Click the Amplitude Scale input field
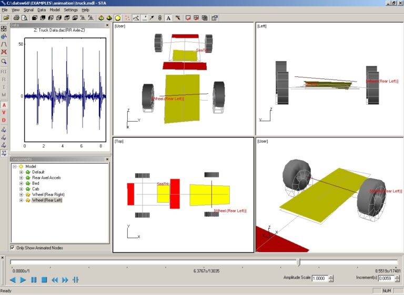The image size is (404, 295). (320, 279)
